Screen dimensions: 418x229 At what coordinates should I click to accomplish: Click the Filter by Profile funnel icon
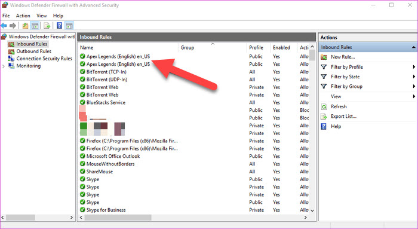(x=324, y=67)
